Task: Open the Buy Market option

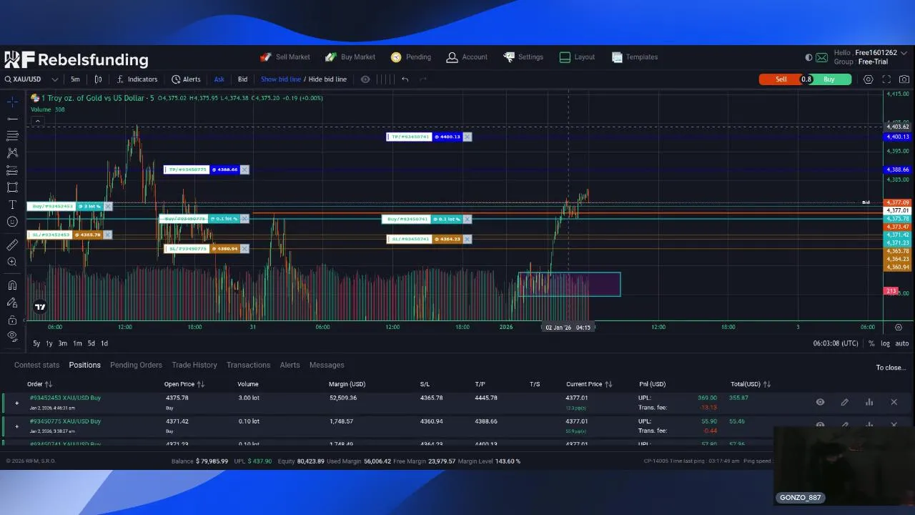Action: click(x=350, y=57)
